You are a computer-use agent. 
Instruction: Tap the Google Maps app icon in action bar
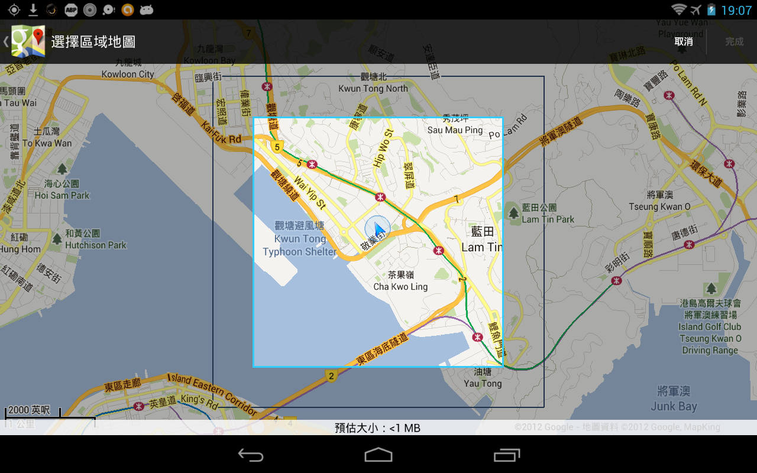28,41
